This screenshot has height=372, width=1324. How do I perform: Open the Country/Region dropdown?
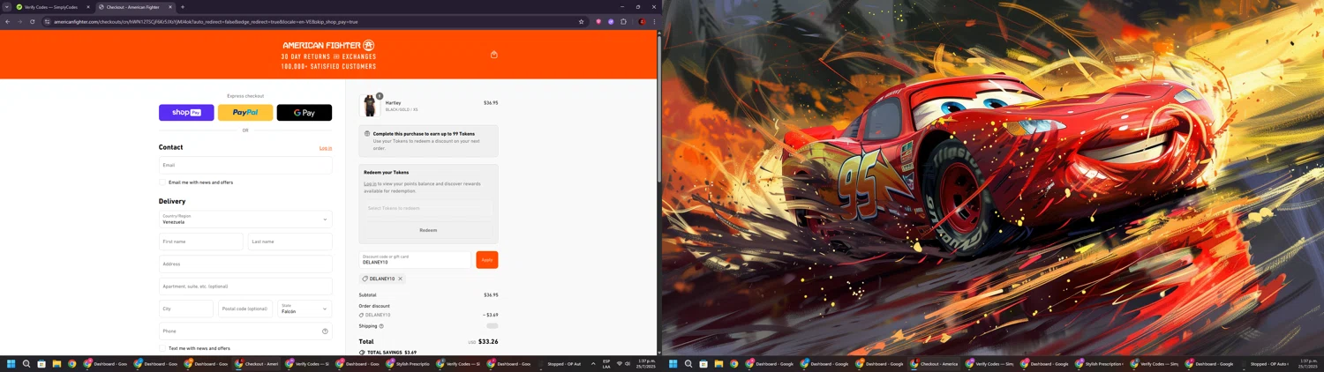pyautogui.click(x=245, y=219)
